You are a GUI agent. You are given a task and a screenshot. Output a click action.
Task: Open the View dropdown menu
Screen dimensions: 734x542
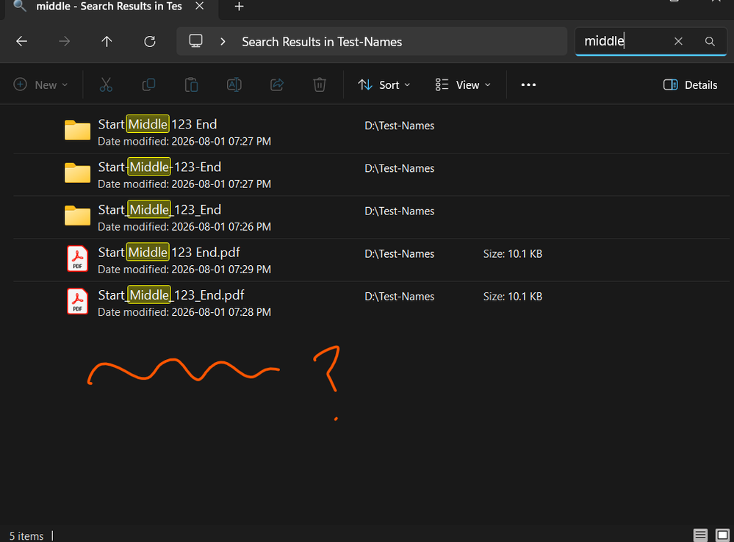click(x=463, y=84)
